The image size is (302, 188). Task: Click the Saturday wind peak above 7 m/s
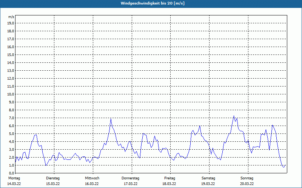(234, 116)
